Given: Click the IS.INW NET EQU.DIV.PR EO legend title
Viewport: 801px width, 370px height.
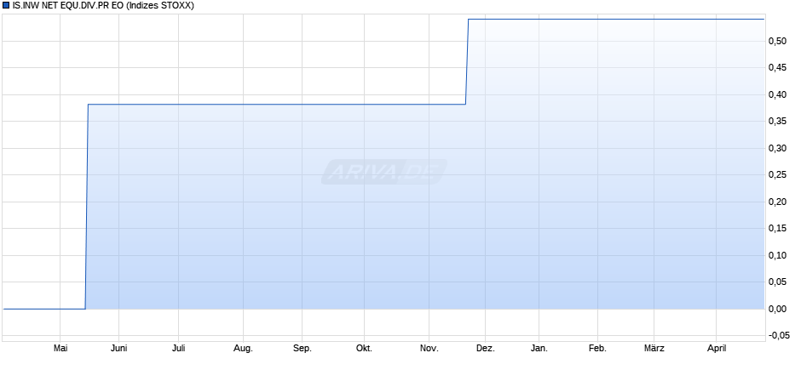Looking at the screenshot, I should coord(102,6).
